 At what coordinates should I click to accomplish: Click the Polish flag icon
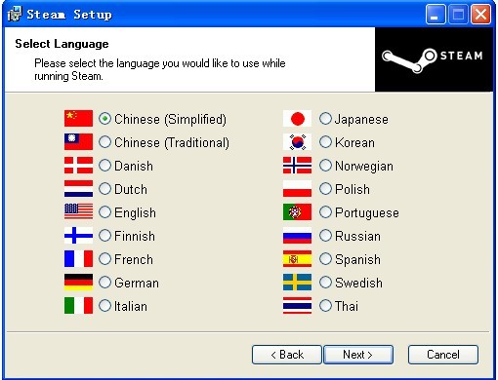pos(297,189)
